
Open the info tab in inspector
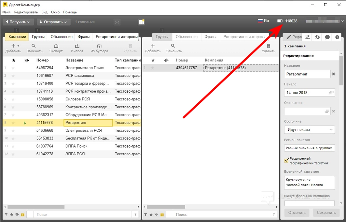[337, 37]
